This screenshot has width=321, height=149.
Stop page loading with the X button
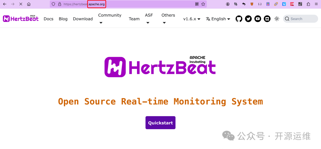click(21, 4)
